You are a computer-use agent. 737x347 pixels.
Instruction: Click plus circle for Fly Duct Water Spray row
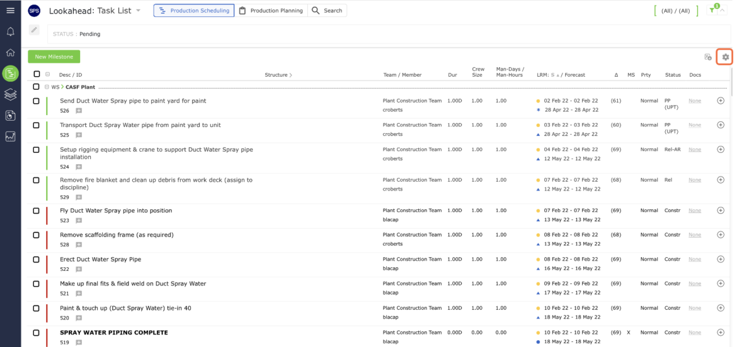tap(721, 211)
